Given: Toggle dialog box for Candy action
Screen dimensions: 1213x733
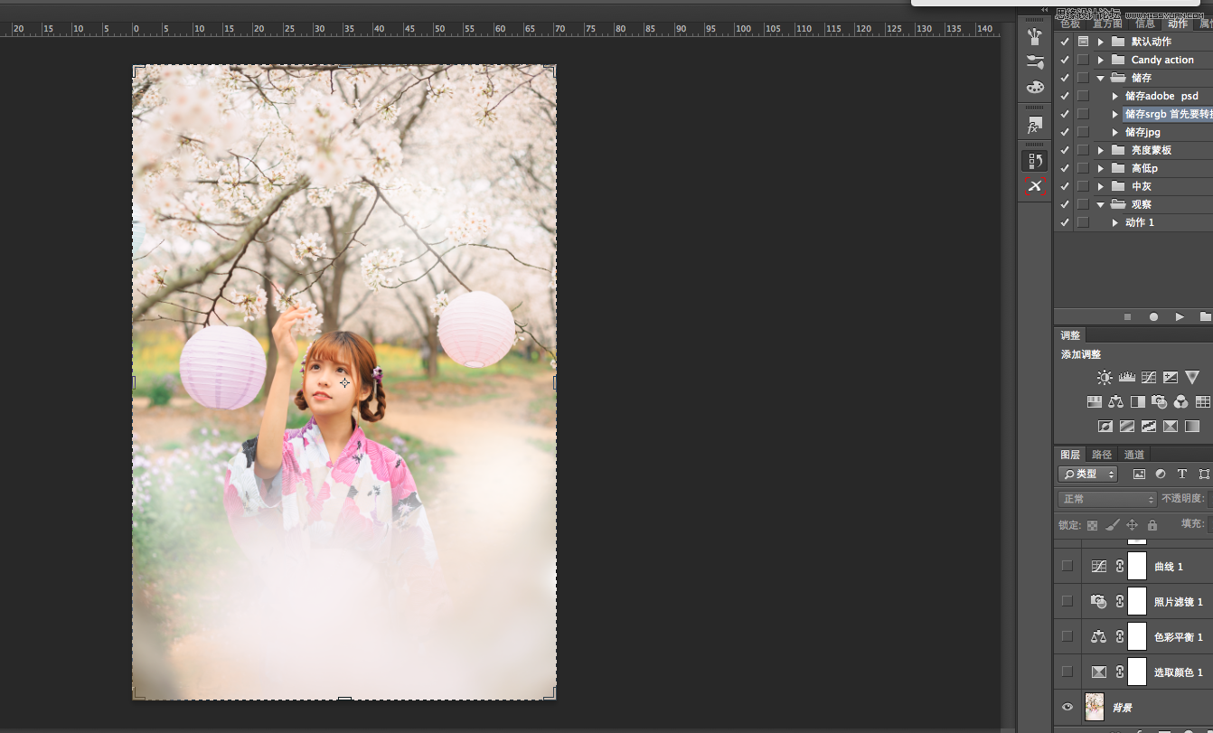Looking at the screenshot, I should point(1083,60).
